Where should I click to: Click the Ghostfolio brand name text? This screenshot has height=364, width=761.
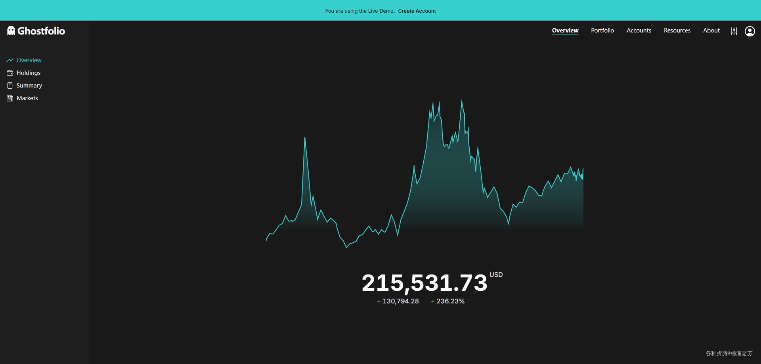pyautogui.click(x=41, y=31)
